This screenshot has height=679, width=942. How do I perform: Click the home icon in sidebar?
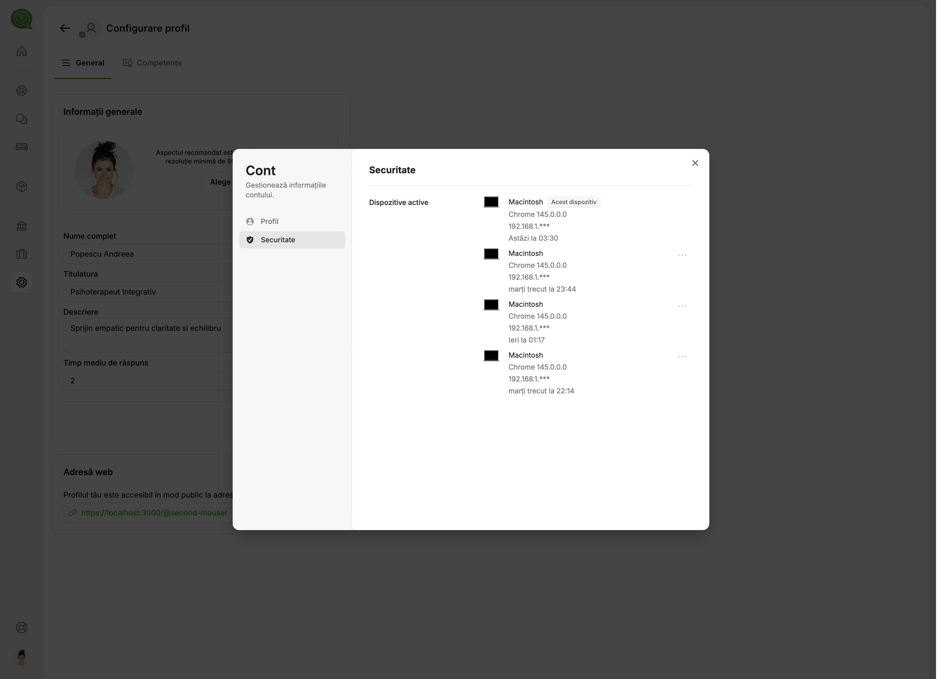point(22,51)
